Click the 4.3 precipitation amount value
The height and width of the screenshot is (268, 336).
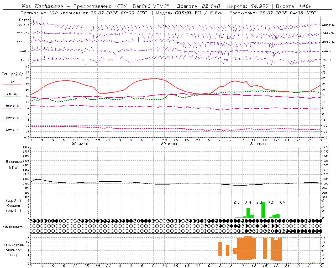click(x=259, y=203)
